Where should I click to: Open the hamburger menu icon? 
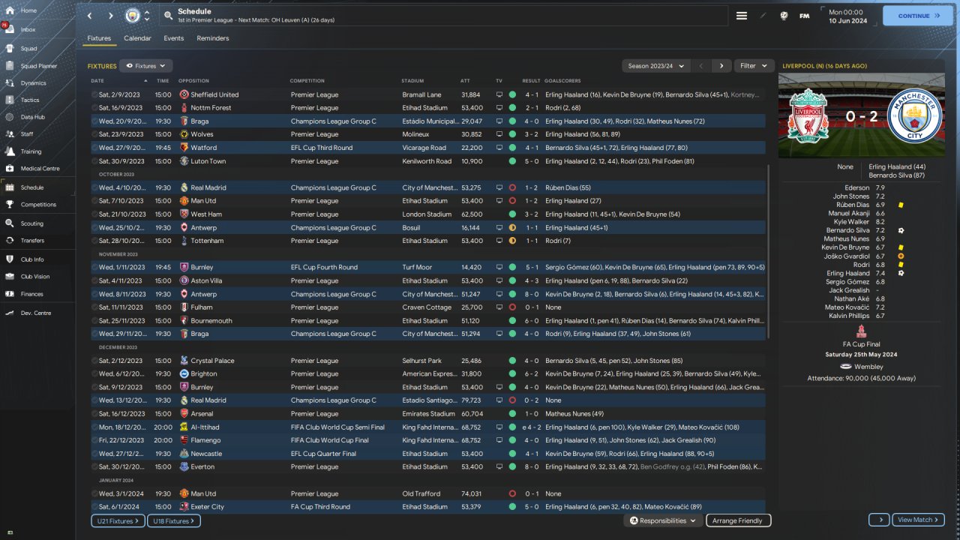(742, 16)
